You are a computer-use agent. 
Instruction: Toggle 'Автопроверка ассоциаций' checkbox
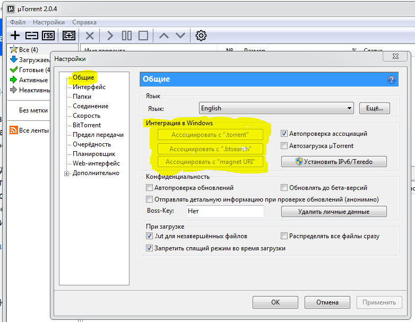coord(284,134)
